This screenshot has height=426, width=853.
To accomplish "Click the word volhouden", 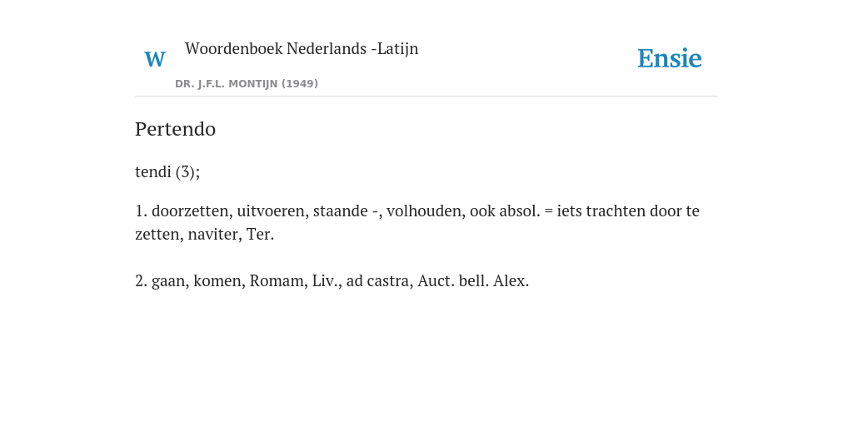I will coord(426,211).
